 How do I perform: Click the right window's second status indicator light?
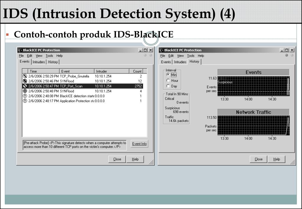(x=292, y=55)
